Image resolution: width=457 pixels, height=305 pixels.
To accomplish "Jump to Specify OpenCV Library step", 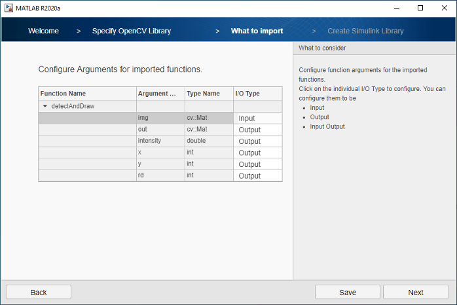I will point(131,31).
